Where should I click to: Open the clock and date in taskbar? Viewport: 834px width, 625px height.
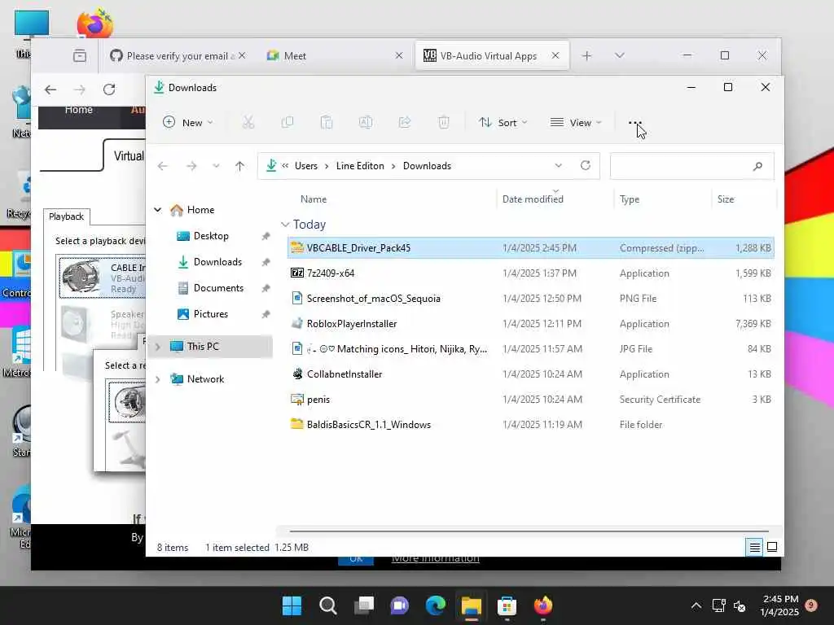pos(779,605)
